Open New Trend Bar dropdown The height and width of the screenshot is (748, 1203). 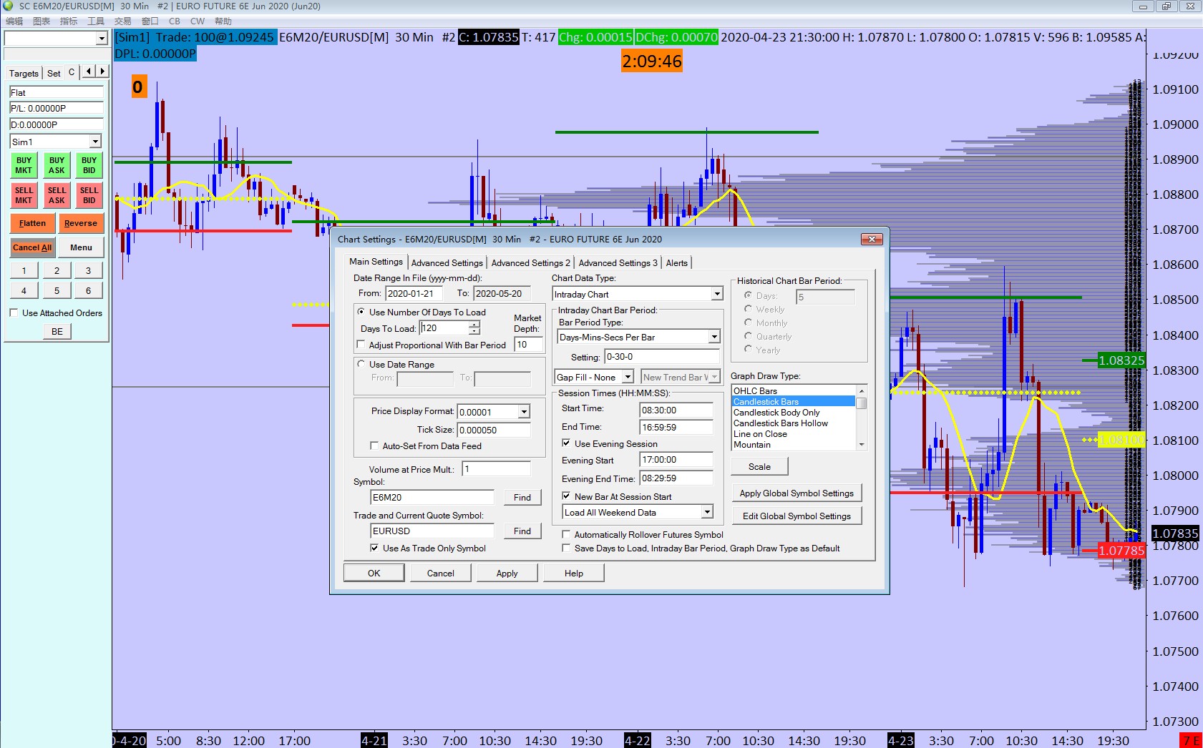click(713, 377)
